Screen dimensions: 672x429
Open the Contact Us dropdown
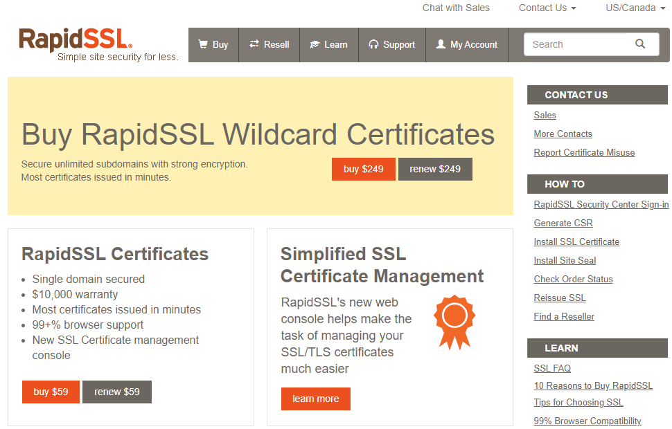(x=547, y=8)
